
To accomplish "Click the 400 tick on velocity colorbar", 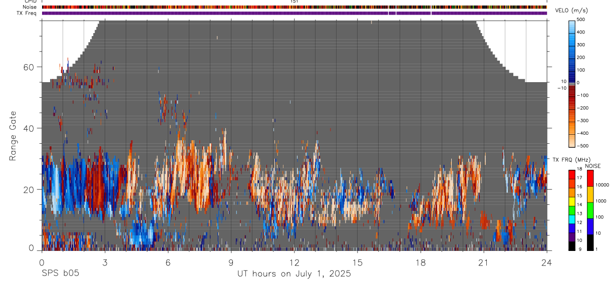I will coord(580,32).
